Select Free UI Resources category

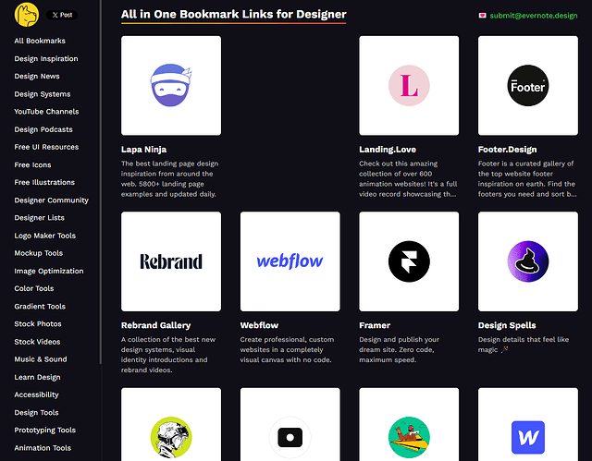(46, 147)
